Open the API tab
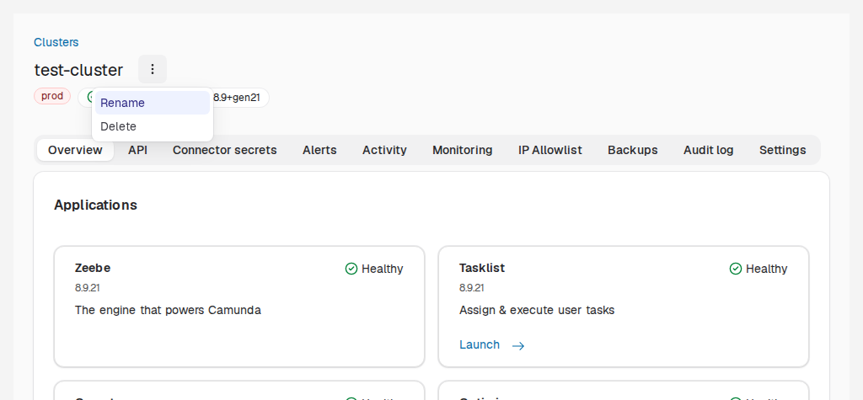Viewport: 863px width, 400px height. 137,150
